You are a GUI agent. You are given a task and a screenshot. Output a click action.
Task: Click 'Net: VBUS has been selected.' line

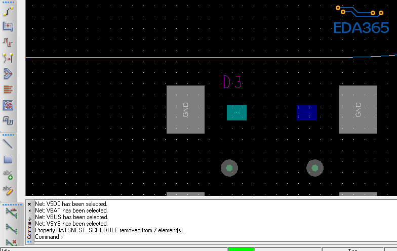[x=72, y=217]
